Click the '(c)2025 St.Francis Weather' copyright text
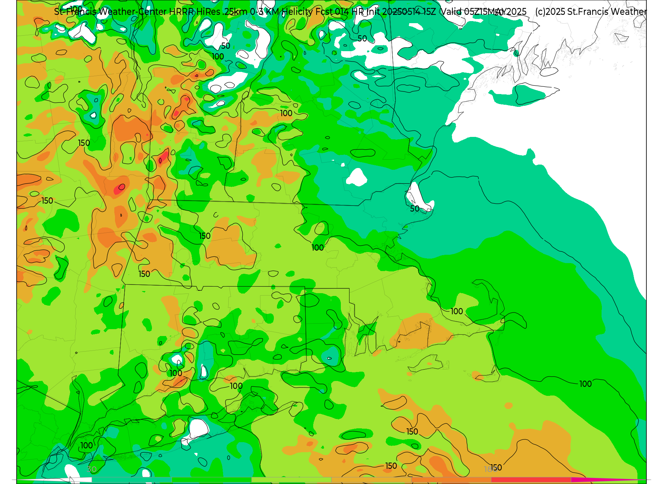Image resolution: width=663 pixels, height=484 pixels. 591,12
